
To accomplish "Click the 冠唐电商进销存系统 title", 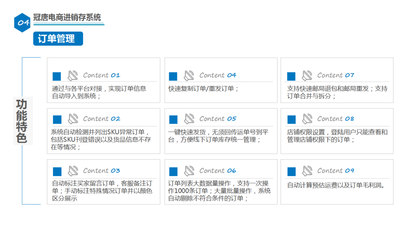I will (67, 18).
